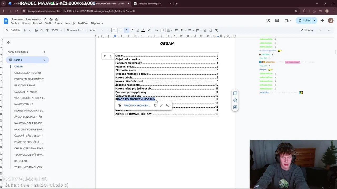Open the Zobrazit menu
The height and width of the screenshot is (189, 337).
point(38,23)
